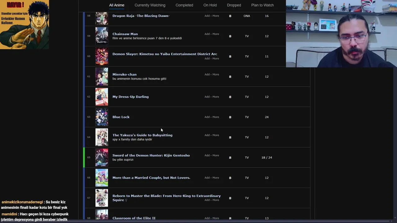Click Add in the Chainsaw Man row
Screen dimensions: 397x223
point(207,34)
